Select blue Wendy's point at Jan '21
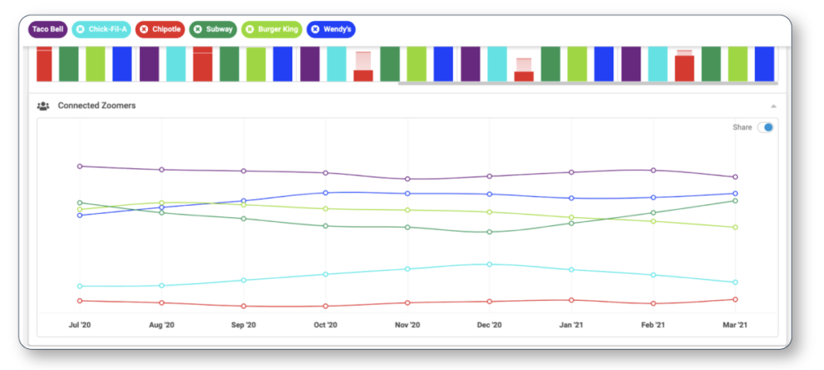The image size is (824, 370). coord(571,198)
